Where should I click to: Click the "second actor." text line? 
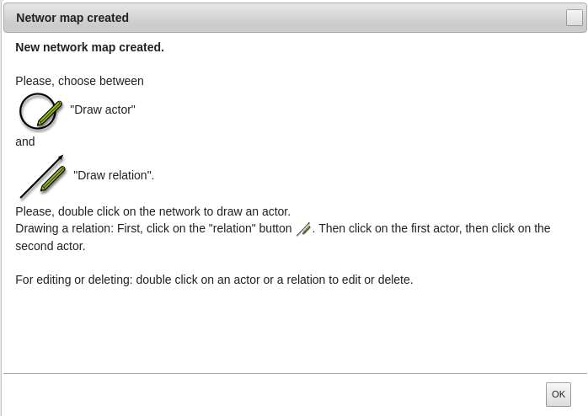coord(51,246)
